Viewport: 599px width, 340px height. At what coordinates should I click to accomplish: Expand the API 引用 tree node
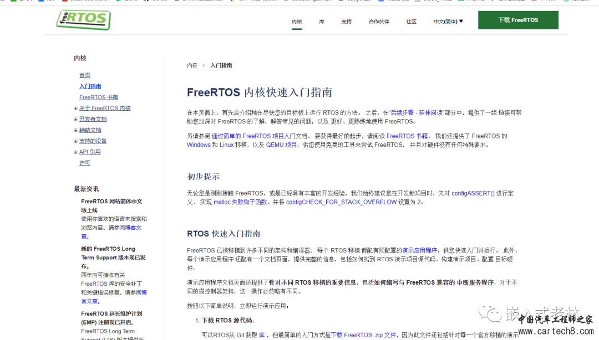75,152
